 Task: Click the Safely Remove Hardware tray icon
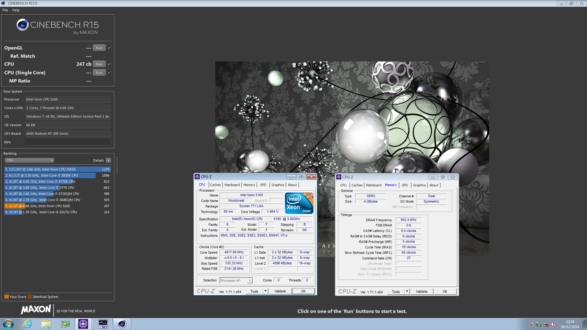pos(539,324)
